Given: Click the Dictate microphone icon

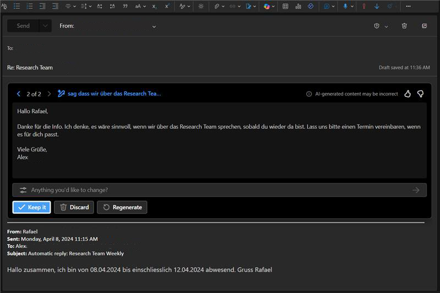Looking at the screenshot, I should 345,6.
